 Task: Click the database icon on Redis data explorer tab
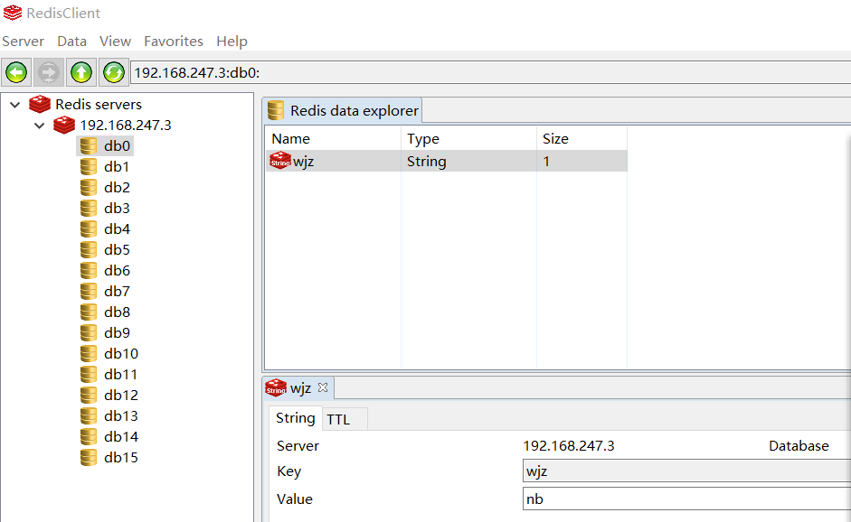[276, 110]
